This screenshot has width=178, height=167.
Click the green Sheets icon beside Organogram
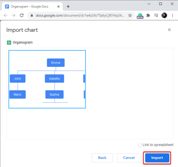pos(9,42)
